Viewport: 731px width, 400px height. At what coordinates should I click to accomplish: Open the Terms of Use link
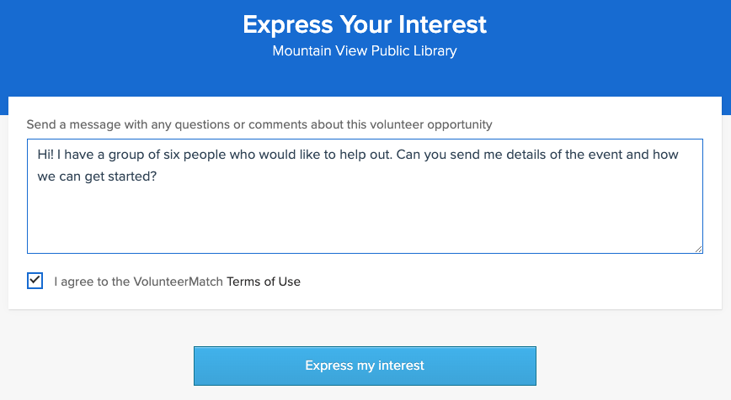click(x=264, y=282)
